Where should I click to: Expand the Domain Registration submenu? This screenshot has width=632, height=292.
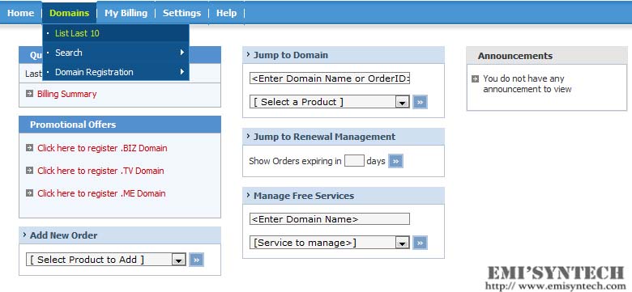(116, 72)
